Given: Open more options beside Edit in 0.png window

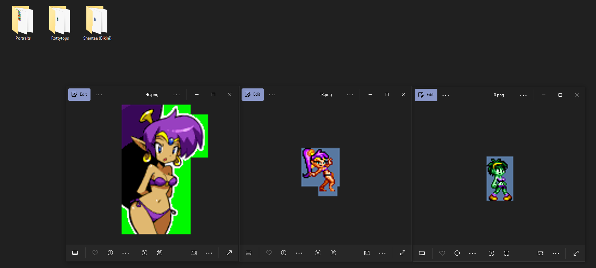Looking at the screenshot, I should click(446, 95).
